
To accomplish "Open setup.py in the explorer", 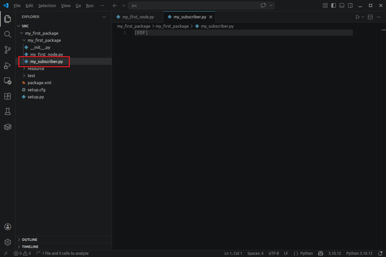I will click(64, 97).
